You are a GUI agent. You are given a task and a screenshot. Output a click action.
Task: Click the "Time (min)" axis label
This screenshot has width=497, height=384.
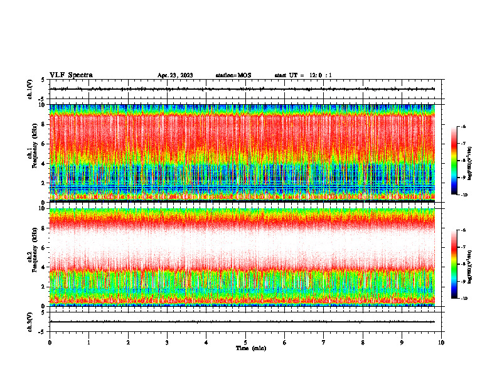(251, 348)
